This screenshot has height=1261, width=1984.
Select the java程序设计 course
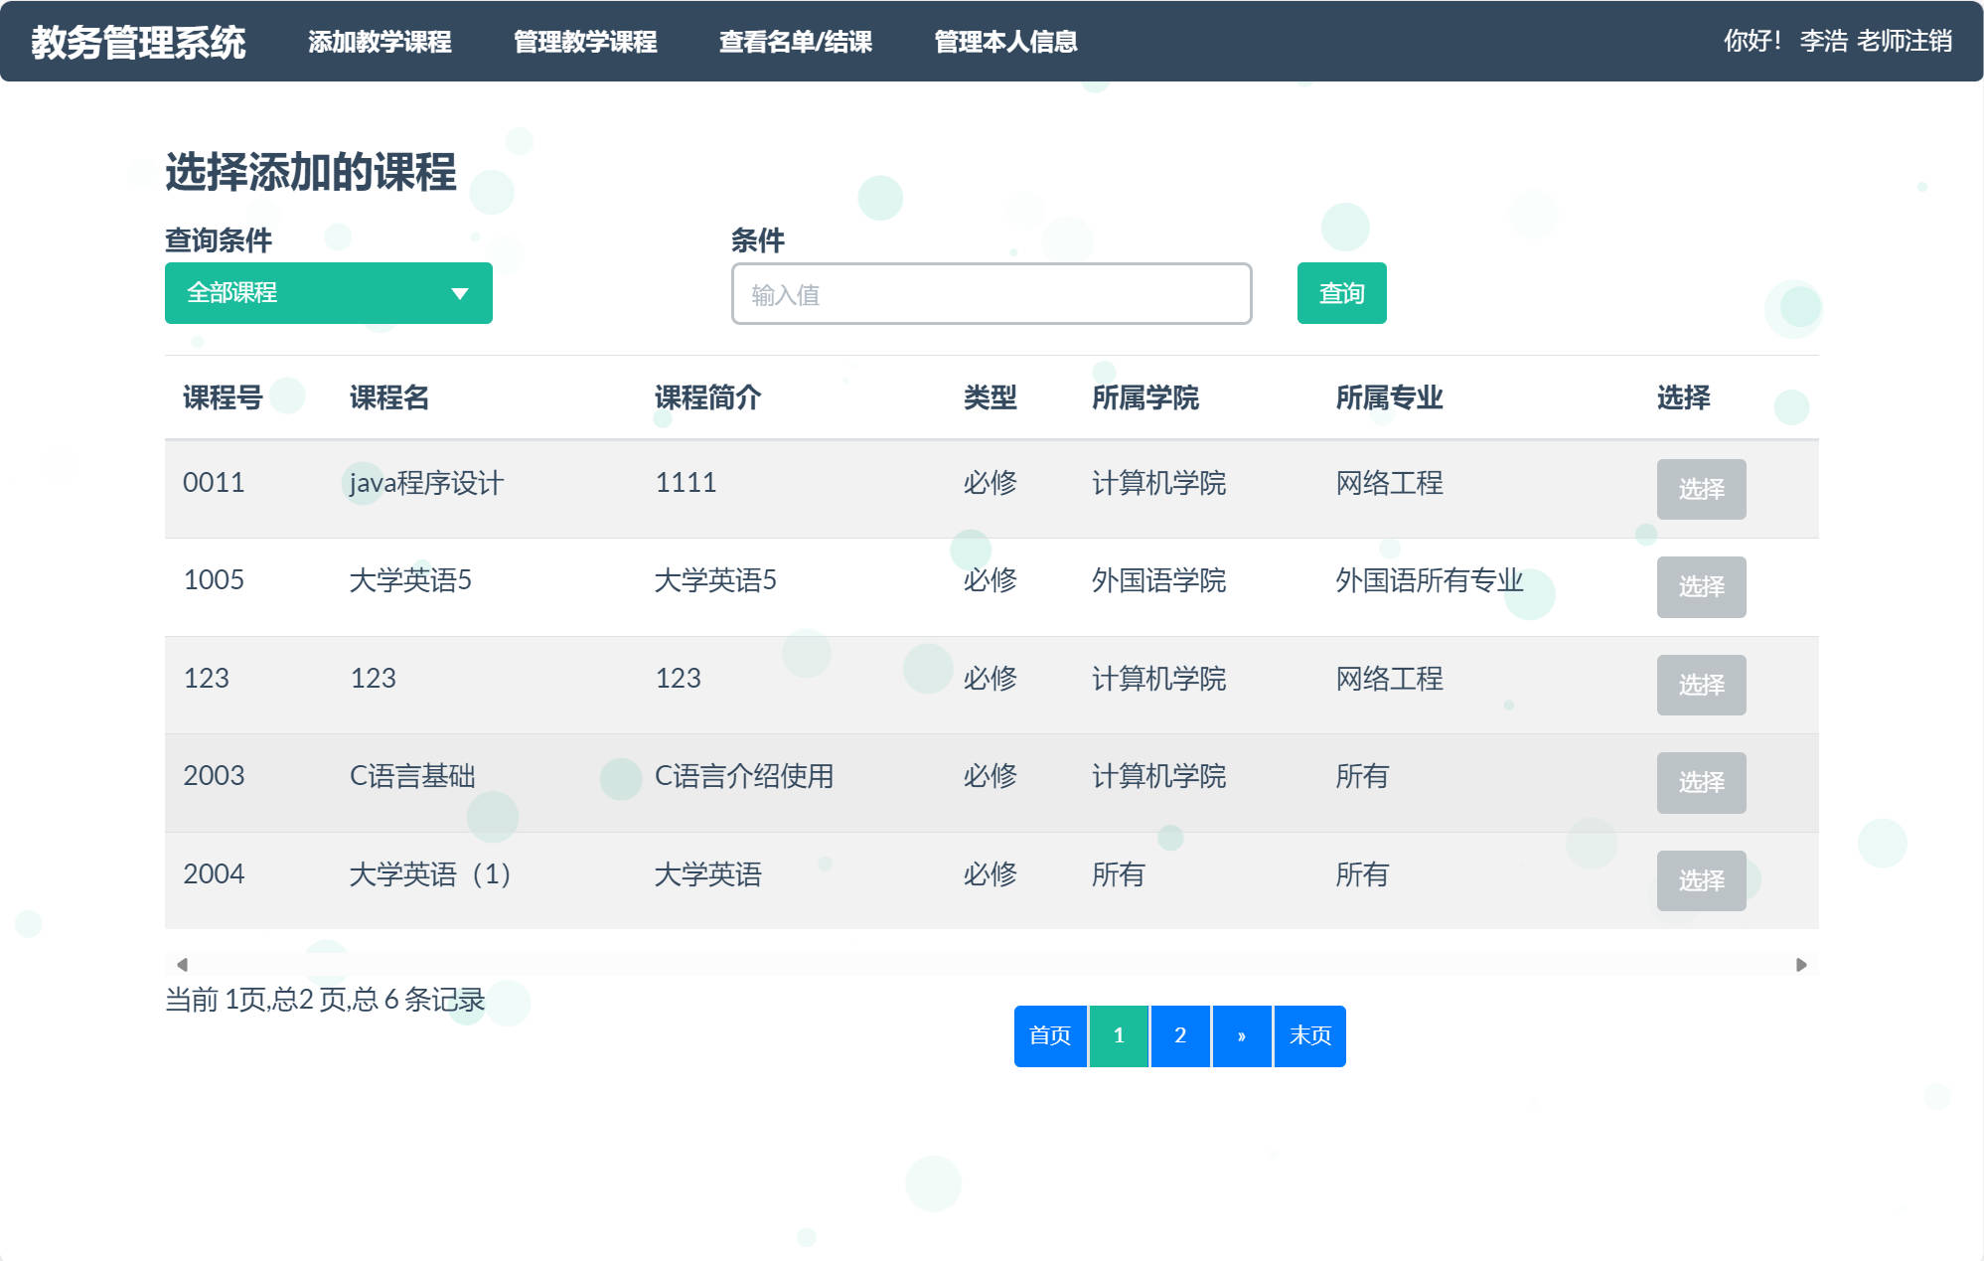(x=1702, y=489)
